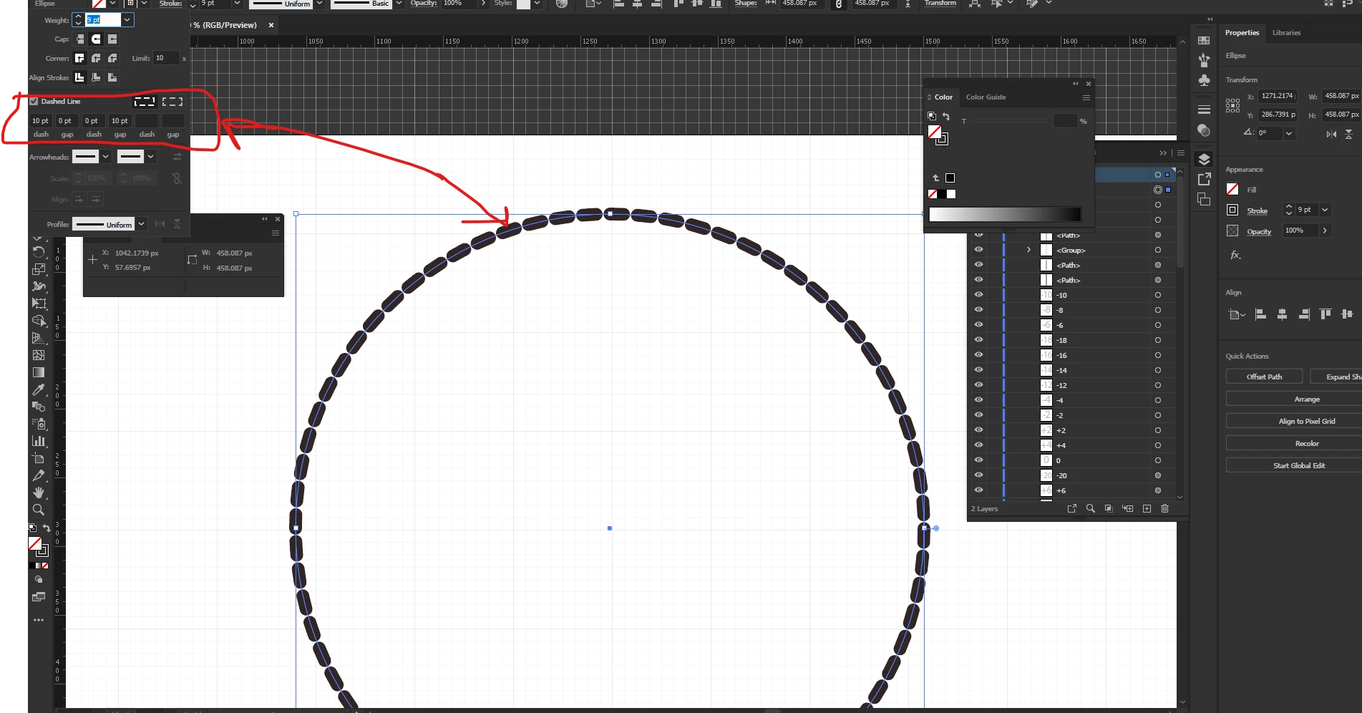This screenshot has height=713, width=1362.
Task: Click the Fill swatch in Appearance
Action: click(x=1232, y=189)
